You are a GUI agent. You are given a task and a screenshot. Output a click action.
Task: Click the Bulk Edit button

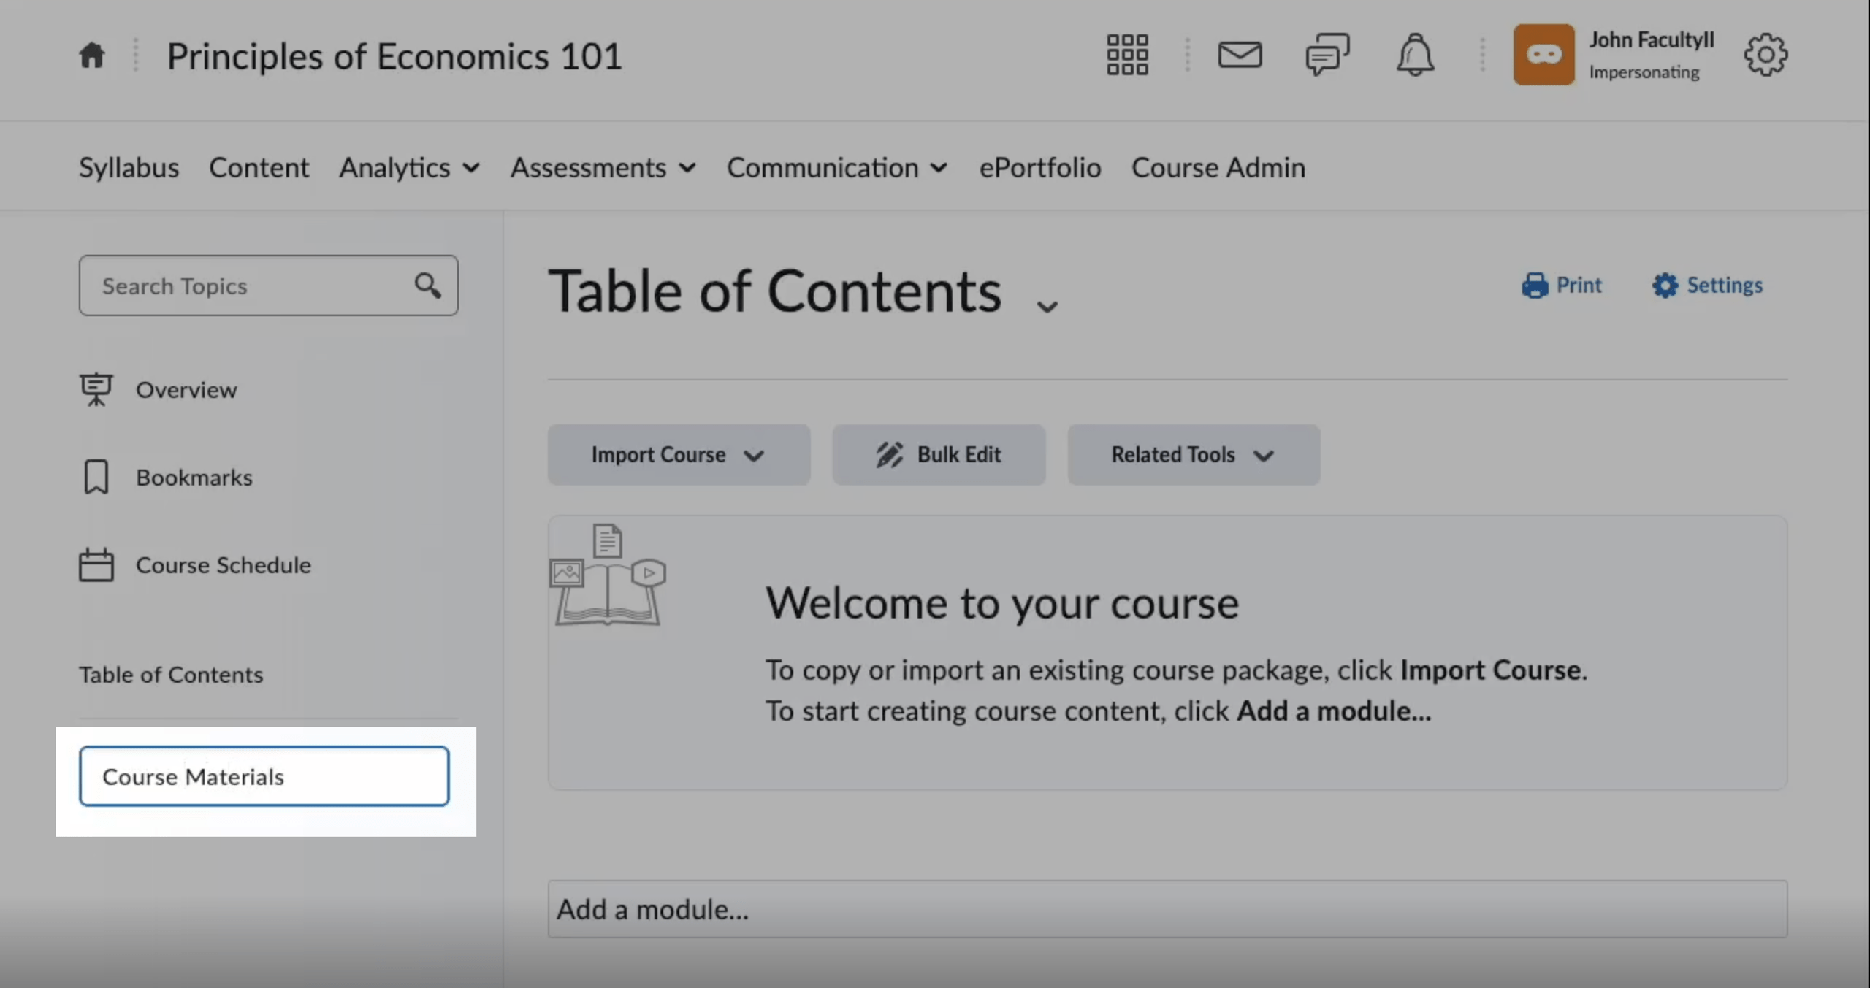[939, 454]
